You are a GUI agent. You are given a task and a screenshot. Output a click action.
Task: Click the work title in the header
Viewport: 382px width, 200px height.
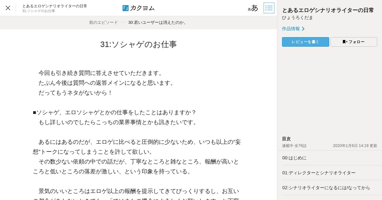pyautogui.click(x=54, y=6)
